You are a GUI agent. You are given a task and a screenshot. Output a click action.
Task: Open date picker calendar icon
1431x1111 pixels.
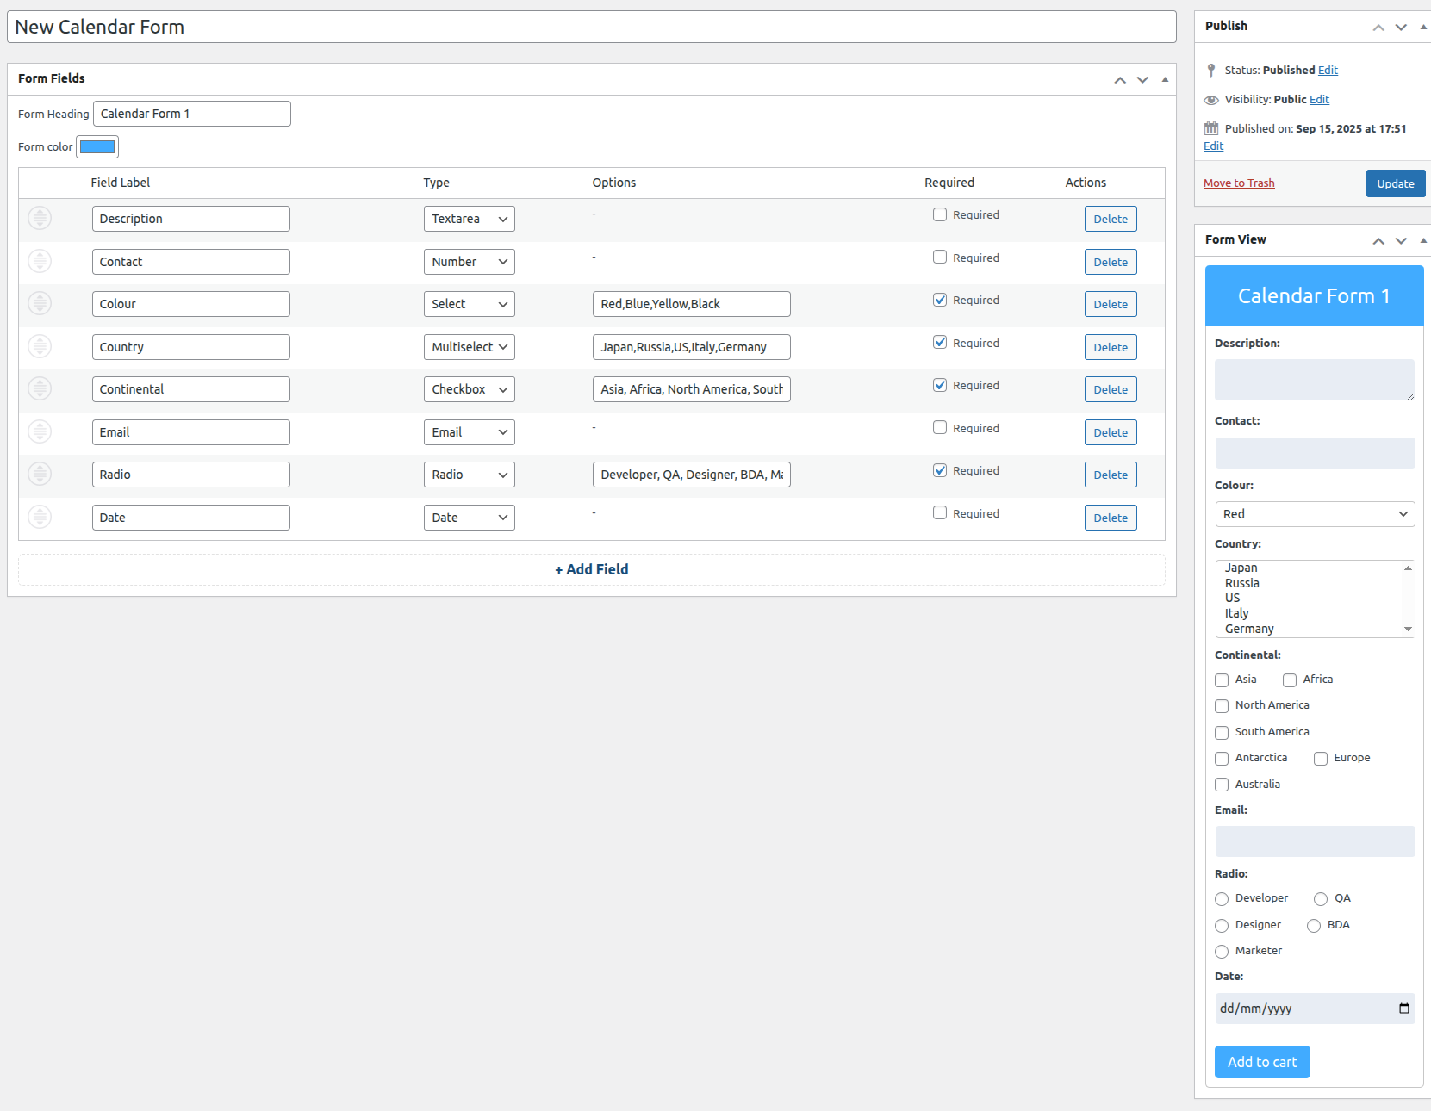pyautogui.click(x=1403, y=1009)
